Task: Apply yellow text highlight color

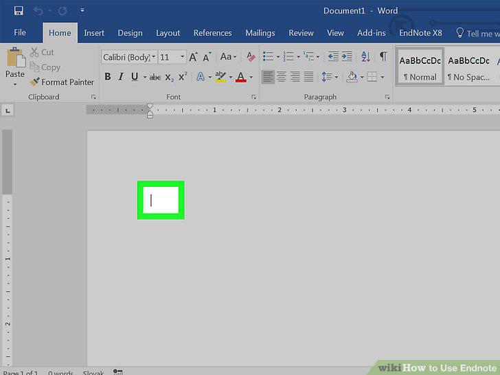Action: tap(220, 77)
